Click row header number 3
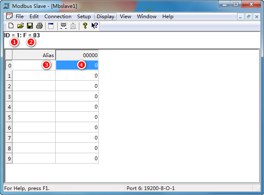This screenshot has height=195, width=264. pos(9,96)
